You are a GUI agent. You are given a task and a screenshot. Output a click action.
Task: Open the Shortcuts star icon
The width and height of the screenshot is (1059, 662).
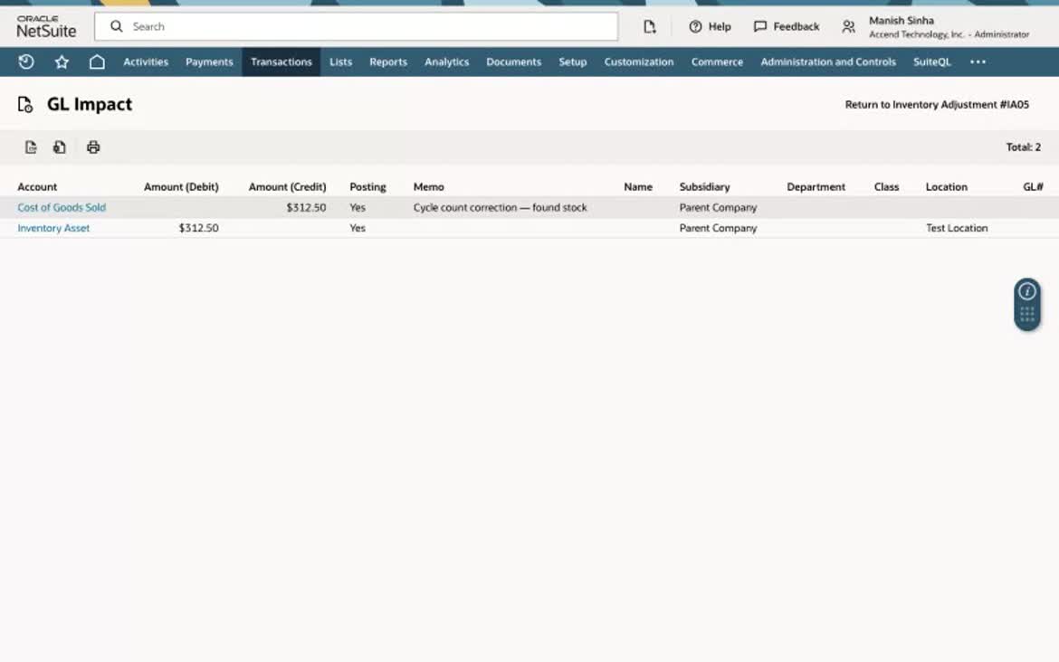(62, 62)
